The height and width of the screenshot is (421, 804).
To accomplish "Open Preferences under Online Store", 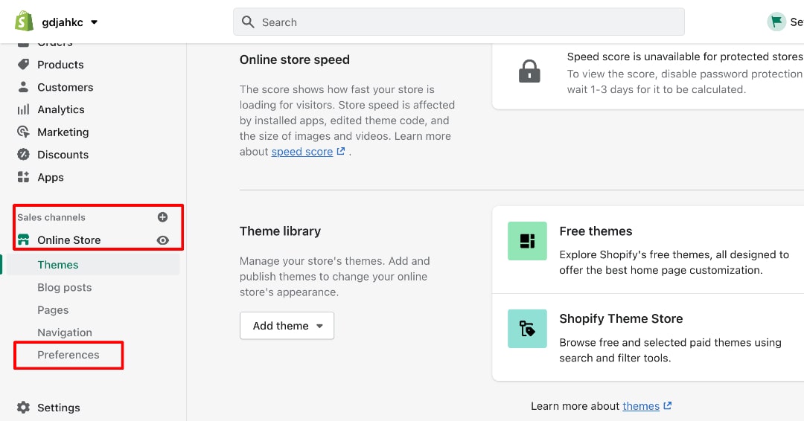I will (x=68, y=355).
